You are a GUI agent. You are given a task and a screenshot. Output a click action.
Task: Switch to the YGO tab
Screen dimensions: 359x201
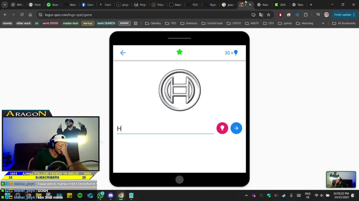(x=193, y=5)
